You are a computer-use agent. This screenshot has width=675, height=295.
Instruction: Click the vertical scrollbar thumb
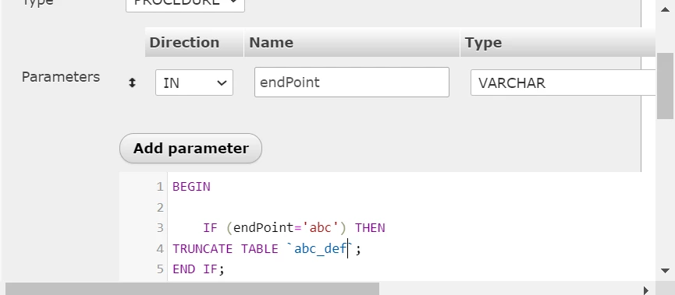(665, 86)
